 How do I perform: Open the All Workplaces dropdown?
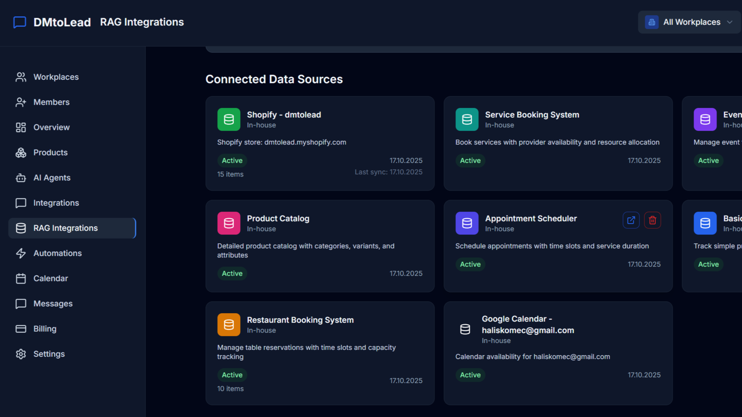pos(690,22)
